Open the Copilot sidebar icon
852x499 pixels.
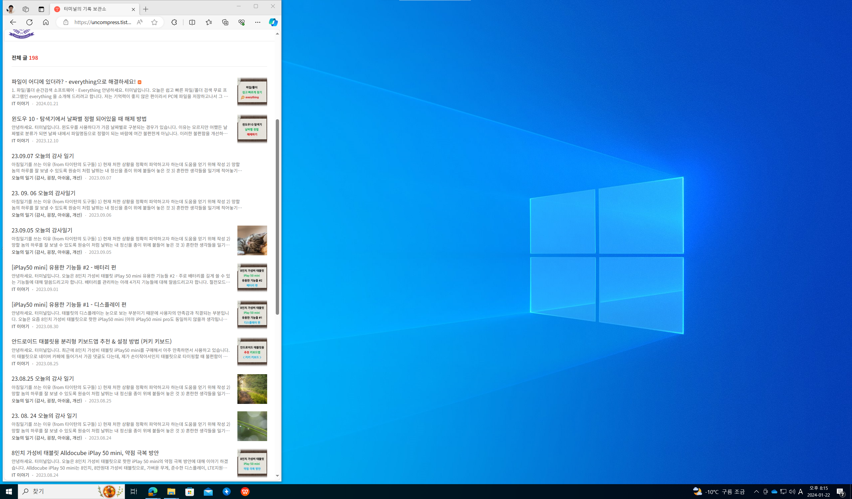273,22
